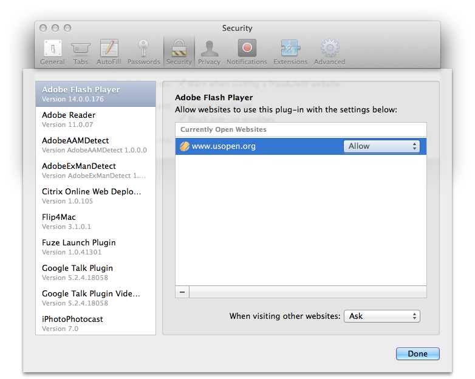Image resolution: width=475 pixels, height=379 pixels.
Task: Open the Tabs preferences pane
Action: [80, 52]
